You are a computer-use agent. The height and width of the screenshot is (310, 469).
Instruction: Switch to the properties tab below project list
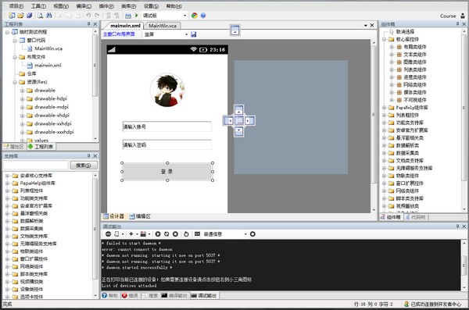(14, 147)
